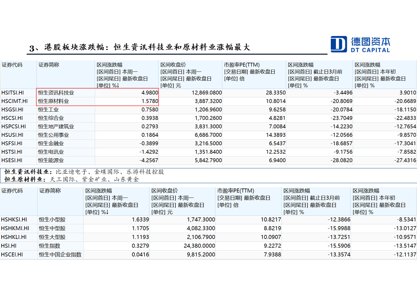Click top table 区间收盘价 column header
This screenshot has height=288, width=417.
click(x=190, y=75)
